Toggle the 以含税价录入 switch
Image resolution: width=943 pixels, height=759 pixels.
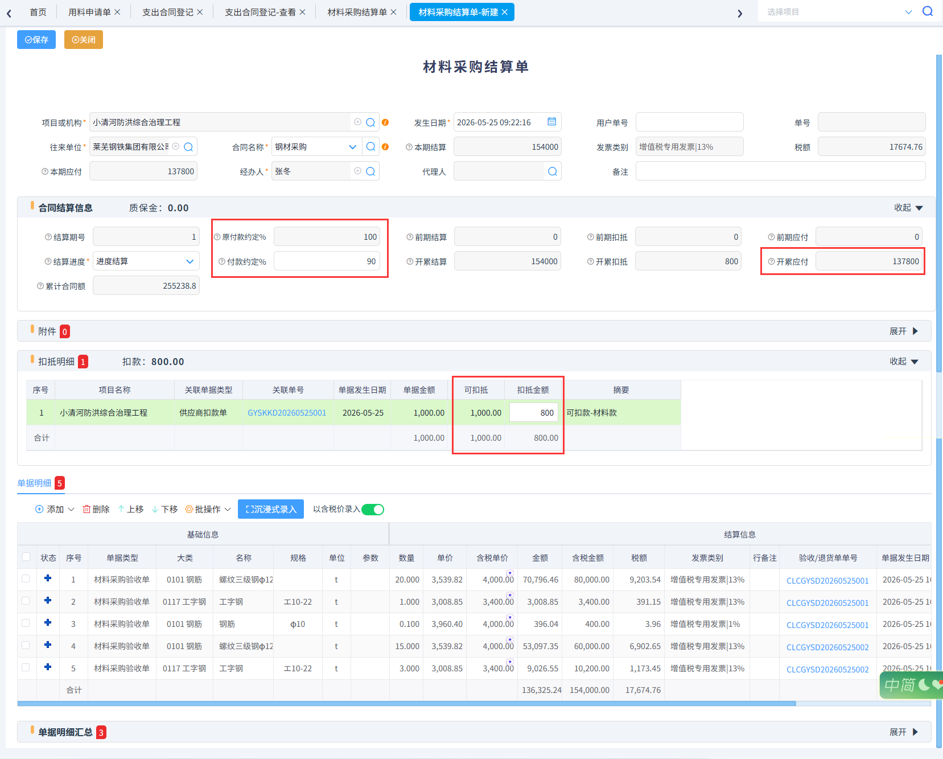[373, 510]
